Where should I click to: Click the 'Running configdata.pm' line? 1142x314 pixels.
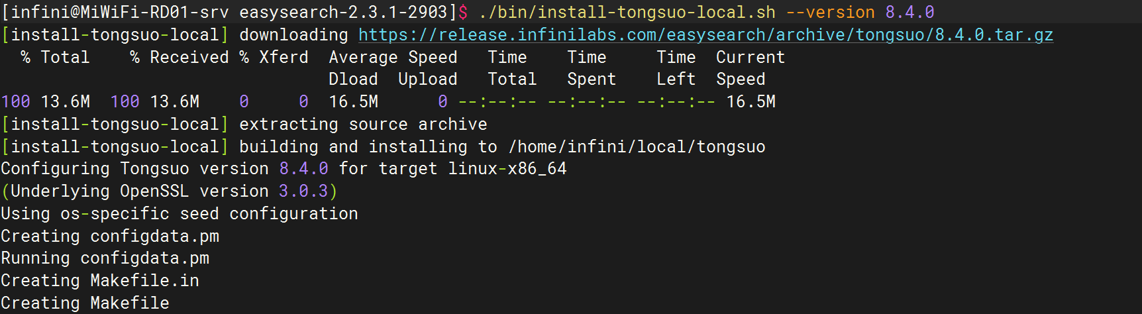point(105,258)
